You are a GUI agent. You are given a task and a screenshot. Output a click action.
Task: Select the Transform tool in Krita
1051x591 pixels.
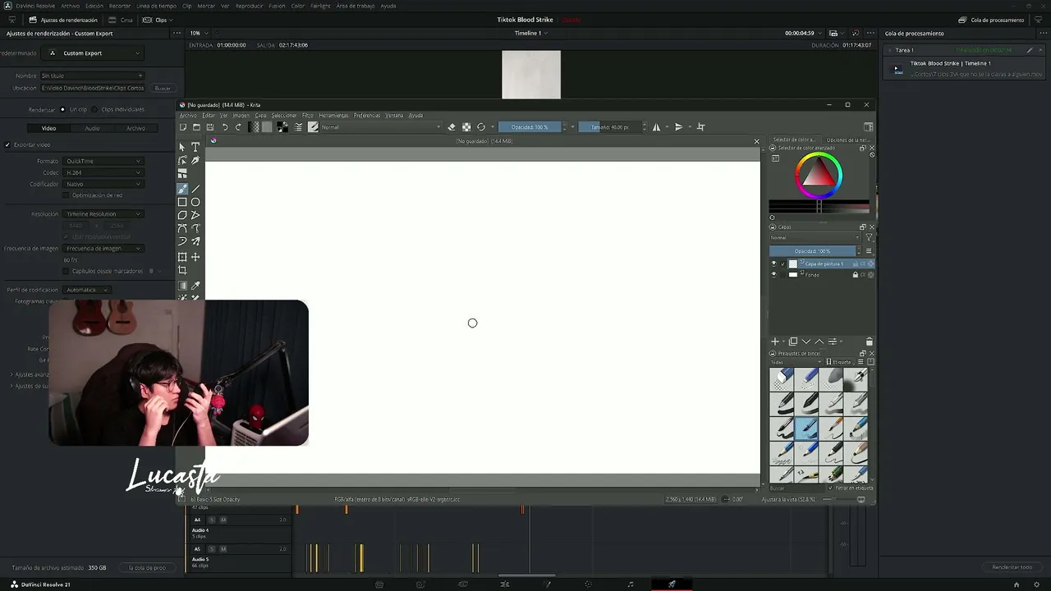[182, 257]
